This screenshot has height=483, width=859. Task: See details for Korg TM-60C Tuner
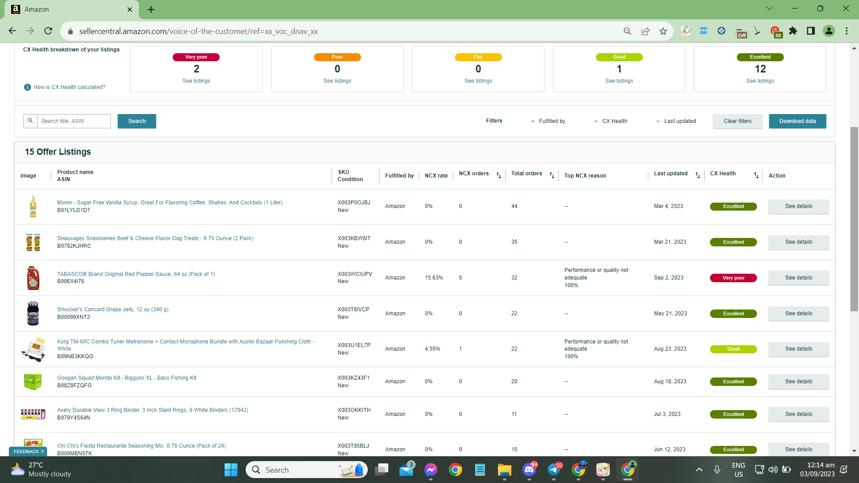799,349
